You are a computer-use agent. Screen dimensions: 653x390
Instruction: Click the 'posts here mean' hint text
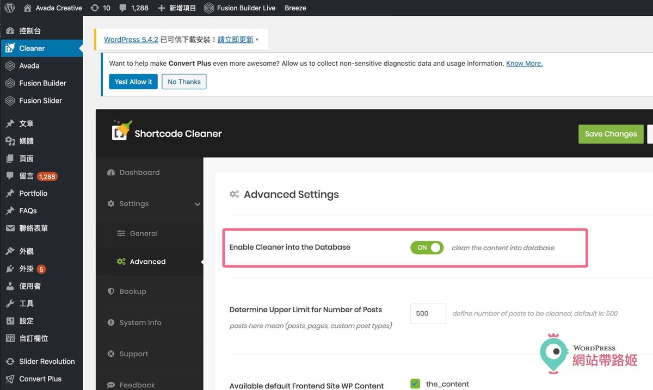pyautogui.click(x=311, y=326)
